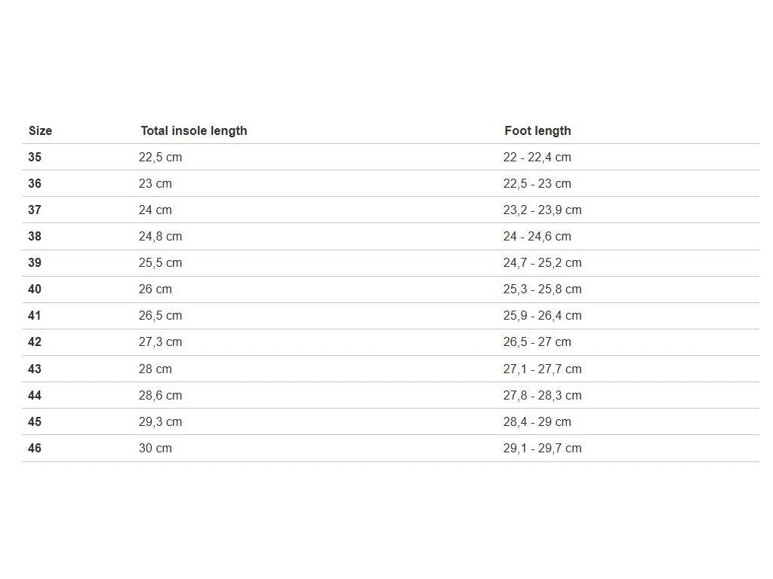Select size 35 row label
Viewport: 773px width, 579px height.
tap(35, 157)
